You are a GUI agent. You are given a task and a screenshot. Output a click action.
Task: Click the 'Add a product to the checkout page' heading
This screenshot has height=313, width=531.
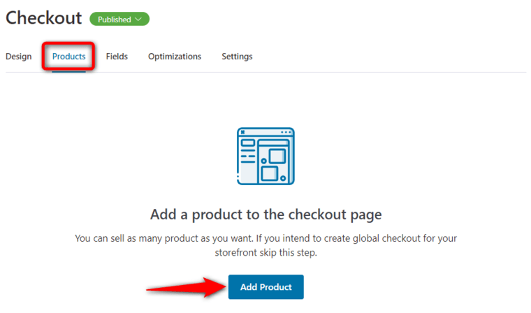tap(265, 214)
